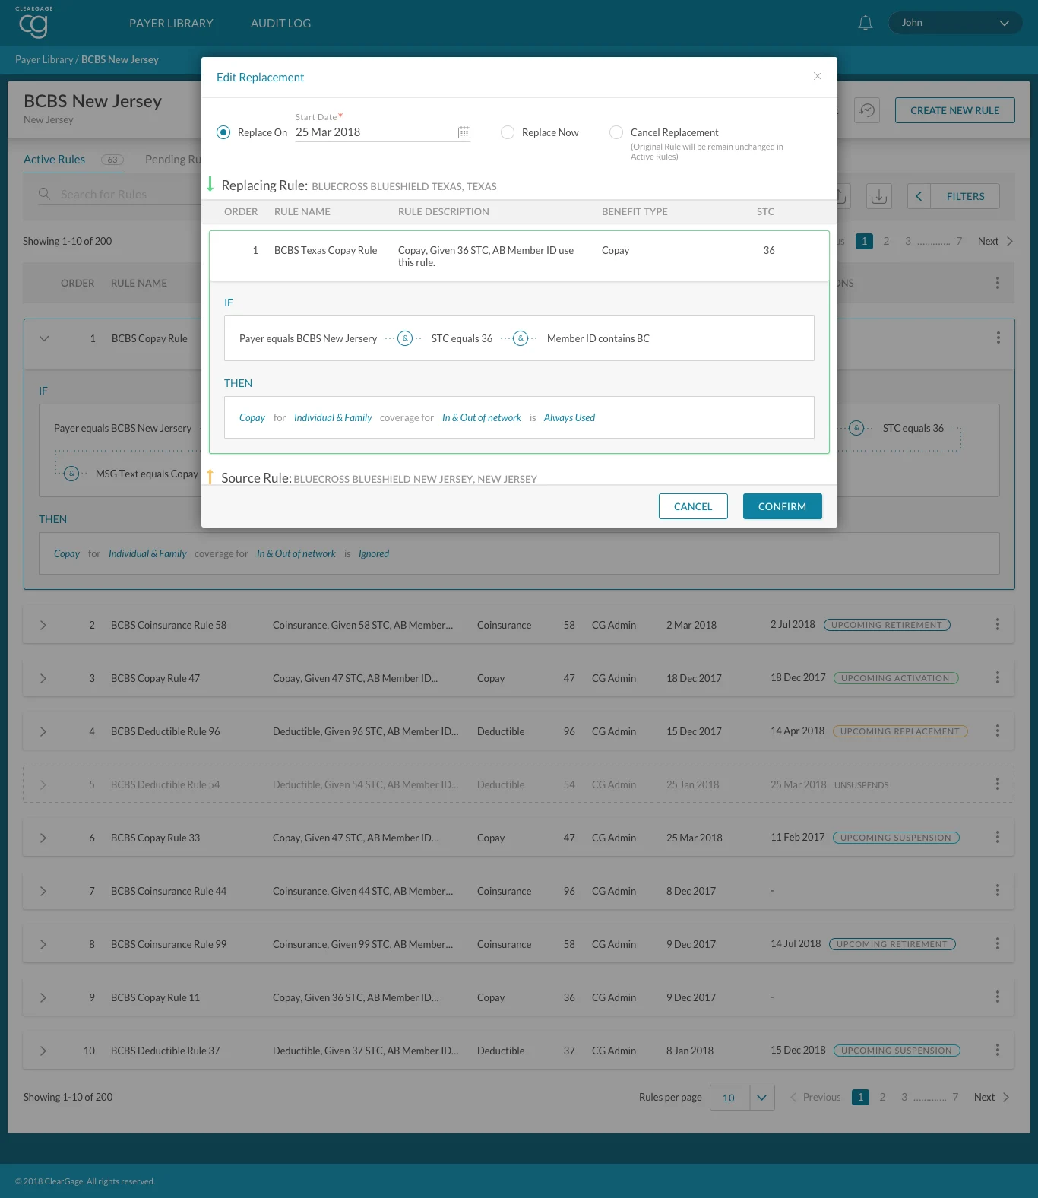Expand BCBS Copay Rule 47 row
The width and height of the screenshot is (1038, 1198).
pyautogui.click(x=43, y=678)
